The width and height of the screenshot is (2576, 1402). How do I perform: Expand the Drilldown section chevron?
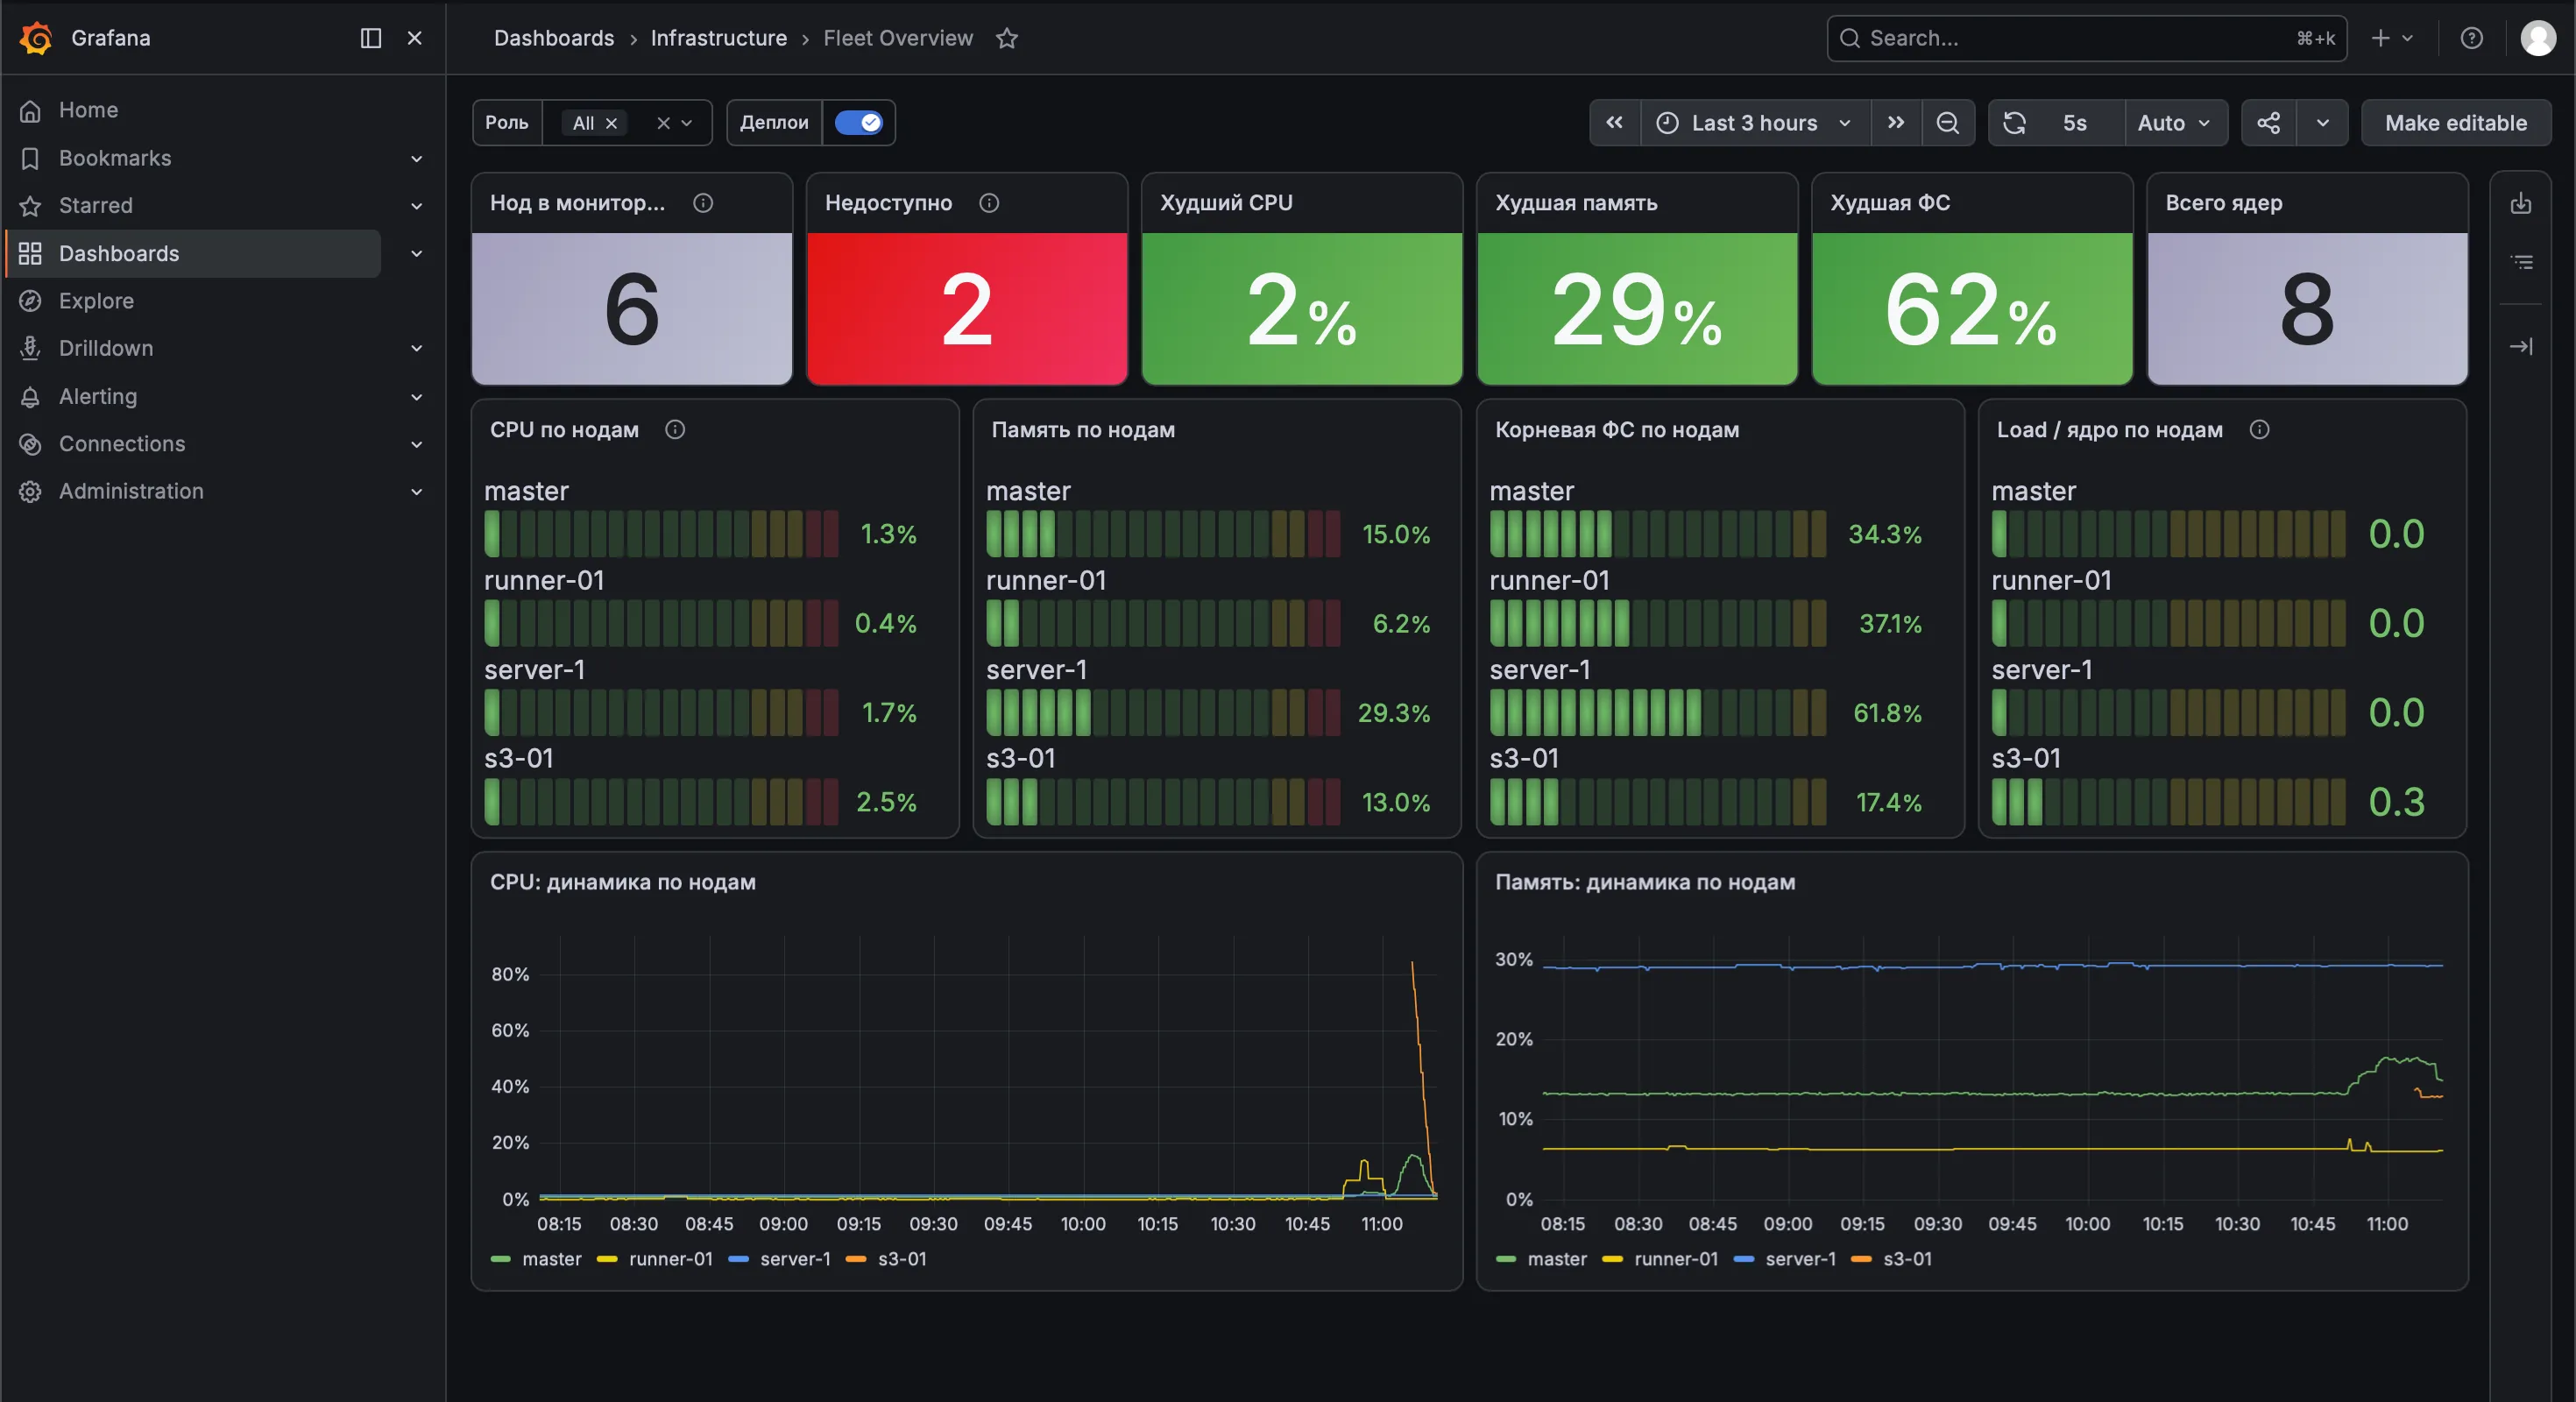tap(417, 348)
